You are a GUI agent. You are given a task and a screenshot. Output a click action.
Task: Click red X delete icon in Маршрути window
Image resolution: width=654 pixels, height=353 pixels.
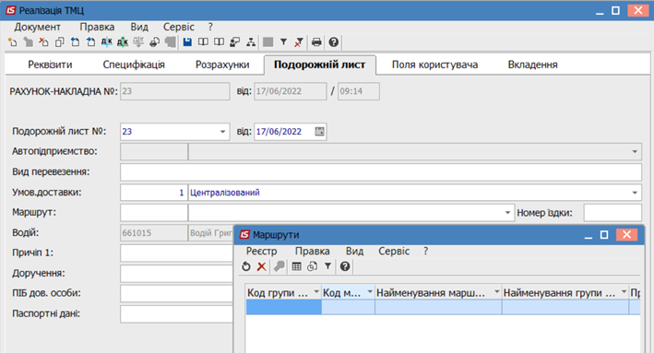[262, 266]
